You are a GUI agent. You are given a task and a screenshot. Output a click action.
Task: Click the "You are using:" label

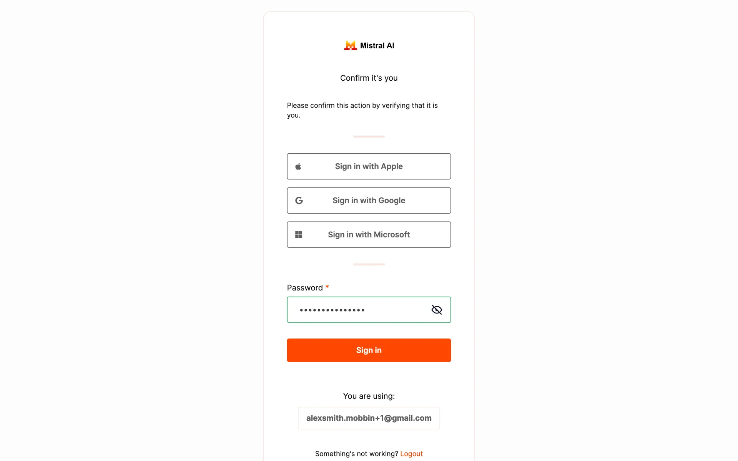click(x=369, y=396)
